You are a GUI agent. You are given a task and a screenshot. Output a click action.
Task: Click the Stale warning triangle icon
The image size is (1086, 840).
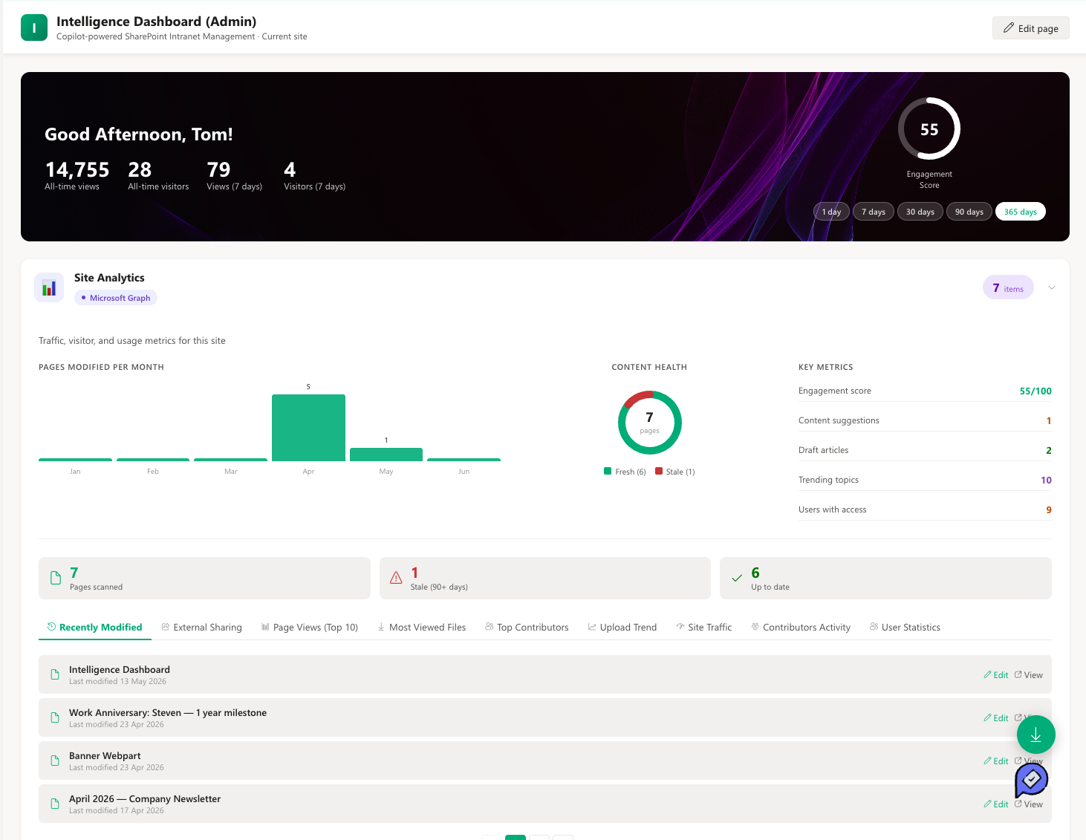click(396, 578)
